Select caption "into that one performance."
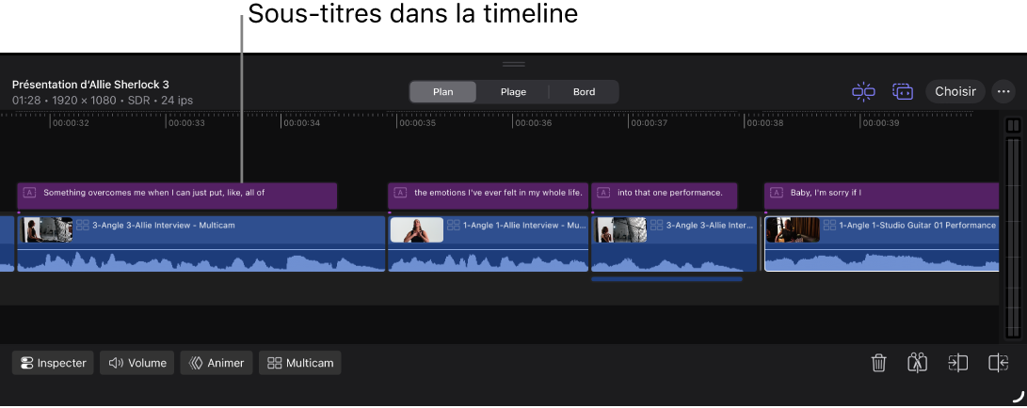1027x408 pixels. tap(665, 196)
